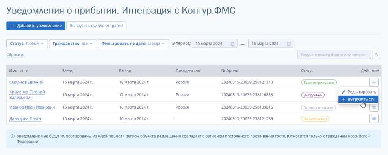Viewport: 388px width, 155px height.
Task: Open calendar icon in end date field
Action: tap(288, 44)
